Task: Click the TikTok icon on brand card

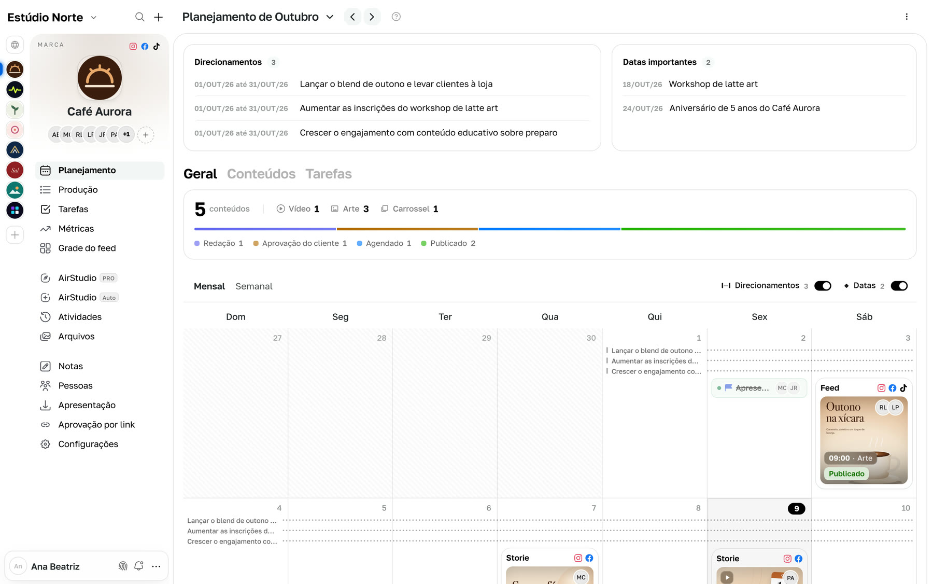Action: [x=157, y=46]
